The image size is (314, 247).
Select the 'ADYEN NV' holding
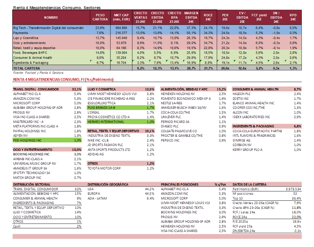[x=20, y=136]
